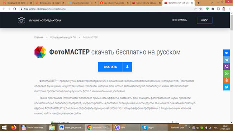Image resolution: width=233 pixels, height=131 pixels.
Task: Open Skype from the taskbar
Action: (154, 127)
